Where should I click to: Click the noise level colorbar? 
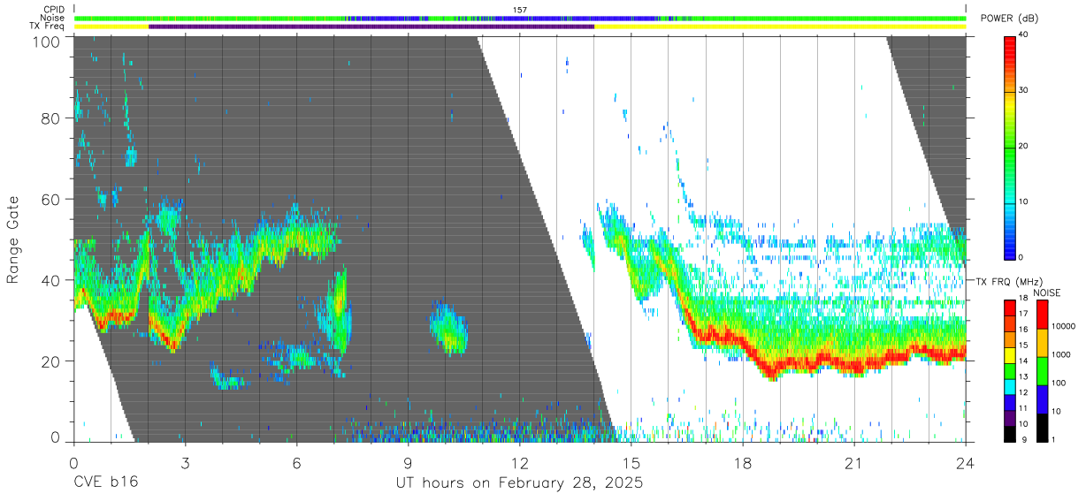(1042, 370)
